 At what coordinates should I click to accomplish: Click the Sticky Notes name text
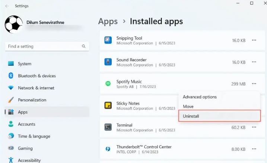[x=128, y=103]
